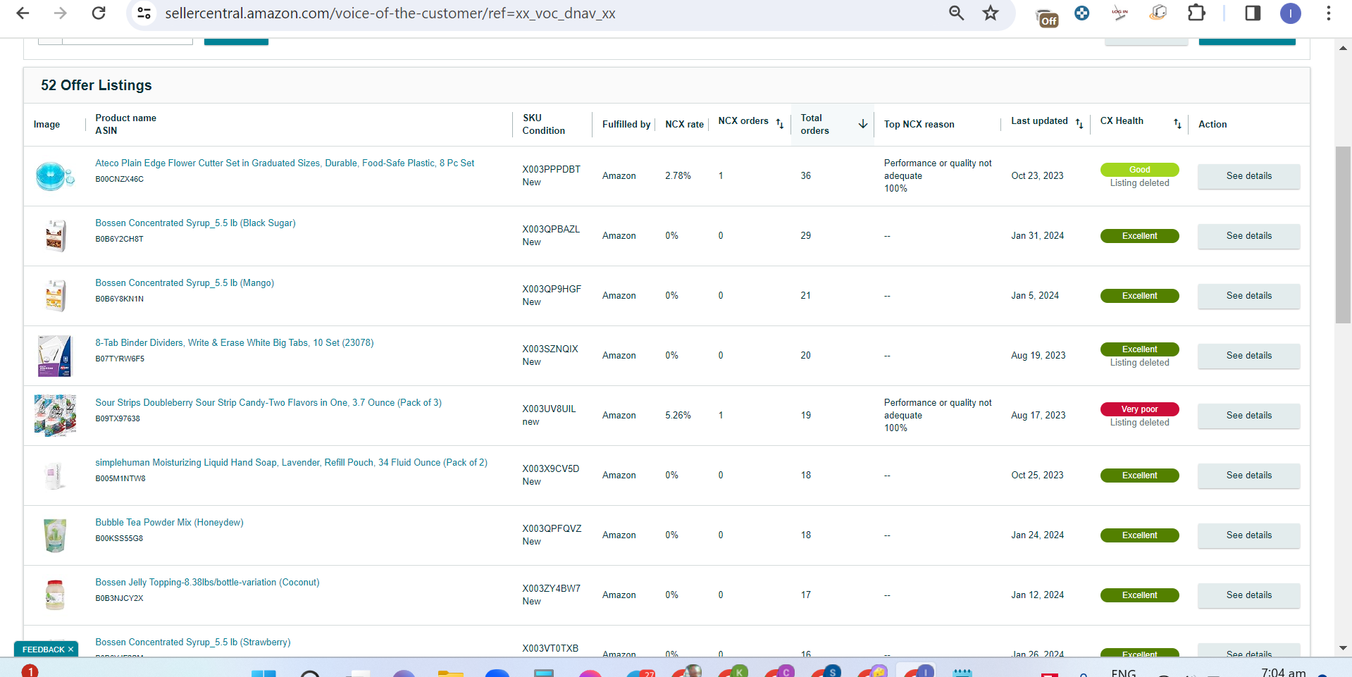Click the Coconut Jelly Topping product image
Screen dimensions: 1352x677
coord(55,595)
